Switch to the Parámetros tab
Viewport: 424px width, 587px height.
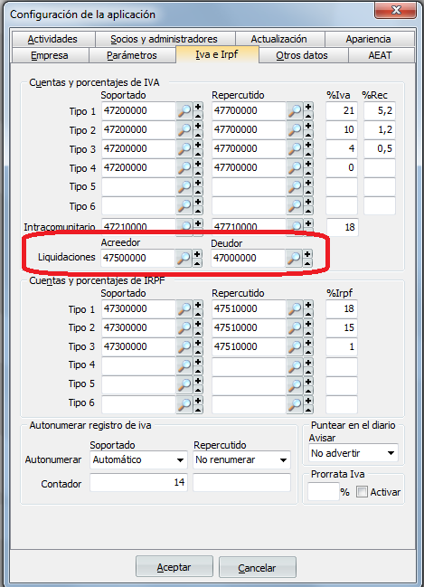pyautogui.click(x=132, y=55)
